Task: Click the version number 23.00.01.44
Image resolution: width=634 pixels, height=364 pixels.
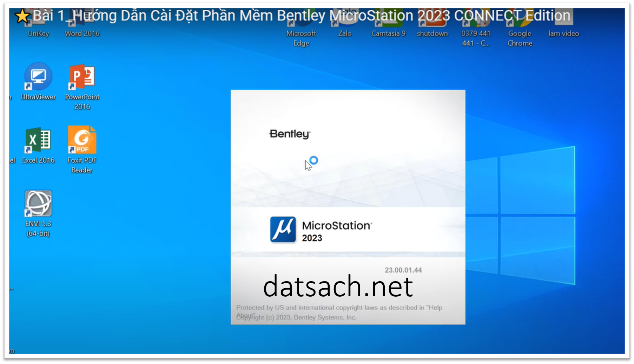Action: [404, 270]
